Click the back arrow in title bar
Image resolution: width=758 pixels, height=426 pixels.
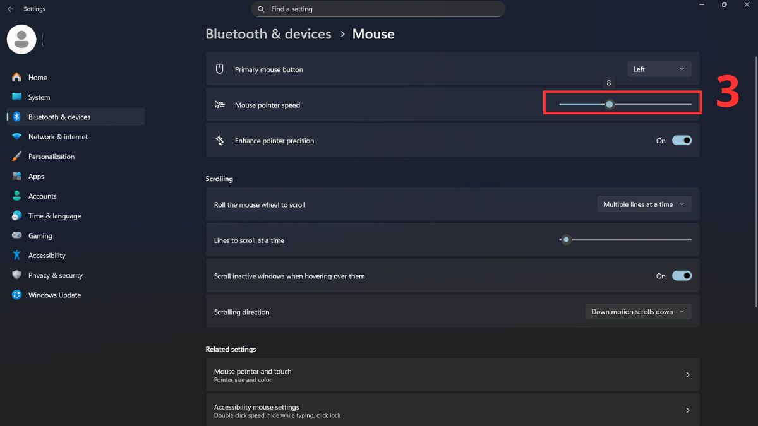pyautogui.click(x=10, y=9)
